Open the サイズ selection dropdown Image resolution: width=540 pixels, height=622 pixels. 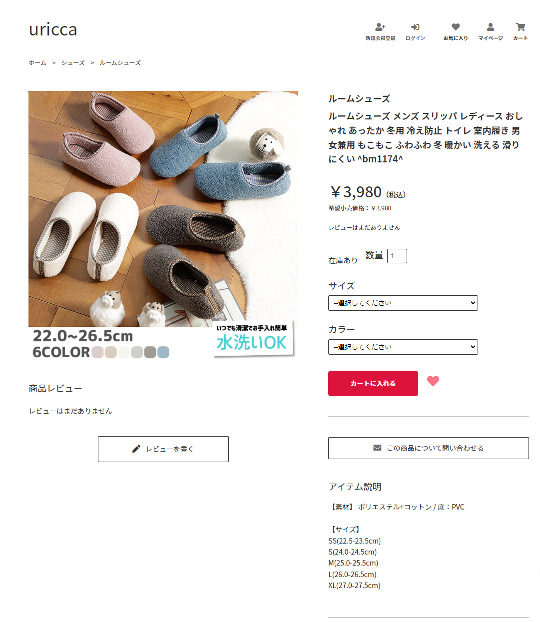click(x=403, y=303)
